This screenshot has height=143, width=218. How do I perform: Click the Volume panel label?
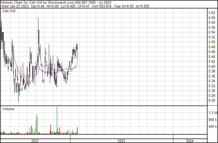pos(8,109)
